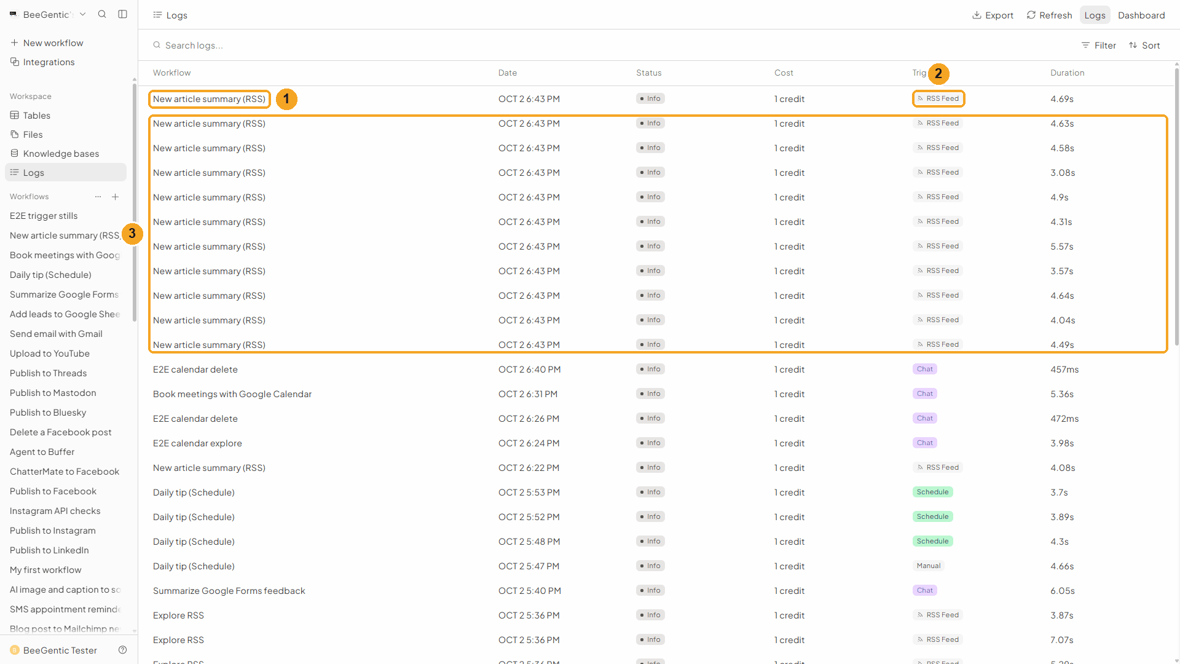Open Workflows more options ellipsis
This screenshot has width=1180, height=664.
pos(98,197)
